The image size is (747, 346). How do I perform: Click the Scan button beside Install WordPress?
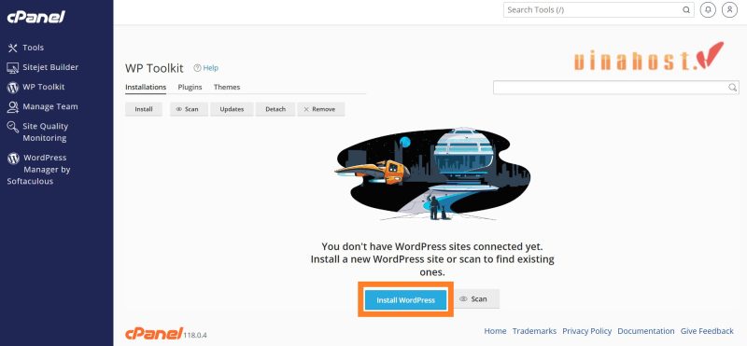coord(476,298)
